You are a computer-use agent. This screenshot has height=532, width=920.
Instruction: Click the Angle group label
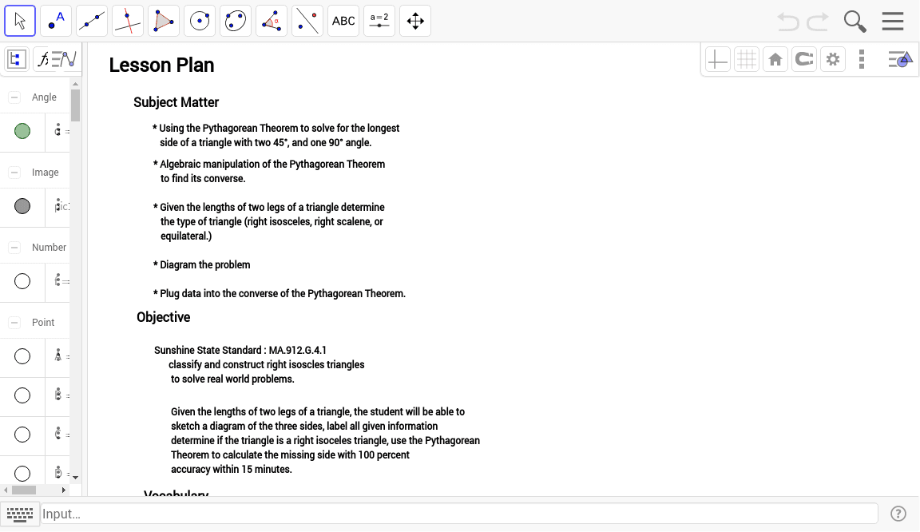44,97
